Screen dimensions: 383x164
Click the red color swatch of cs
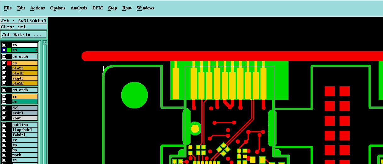pos(9,63)
